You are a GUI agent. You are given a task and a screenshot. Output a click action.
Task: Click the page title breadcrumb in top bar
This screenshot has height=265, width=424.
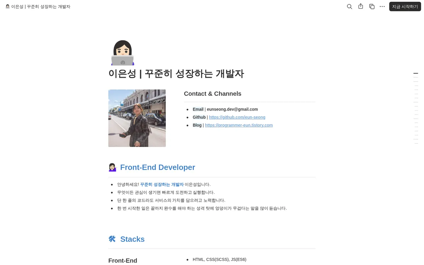click(x=38, y=6)
